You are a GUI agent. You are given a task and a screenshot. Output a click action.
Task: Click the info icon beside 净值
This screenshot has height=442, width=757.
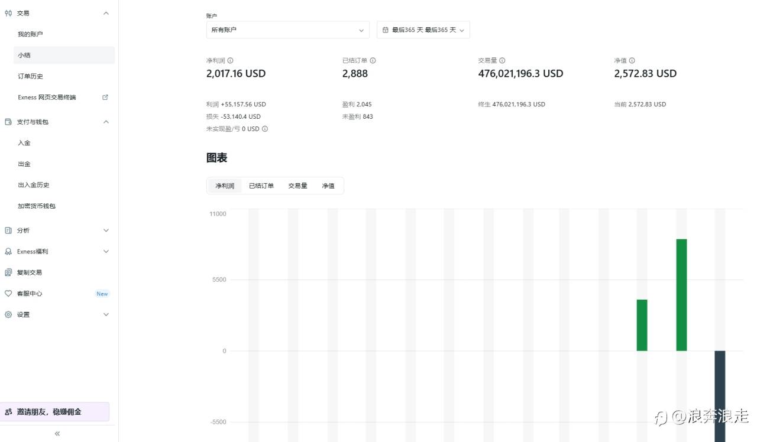tap(632, 60)
